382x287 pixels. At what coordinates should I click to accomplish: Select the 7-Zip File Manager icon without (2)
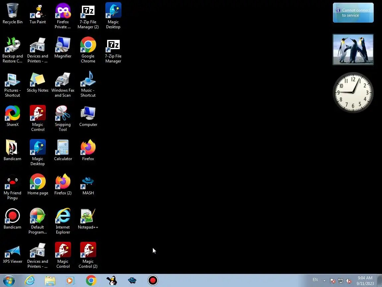tap(113, 50)
